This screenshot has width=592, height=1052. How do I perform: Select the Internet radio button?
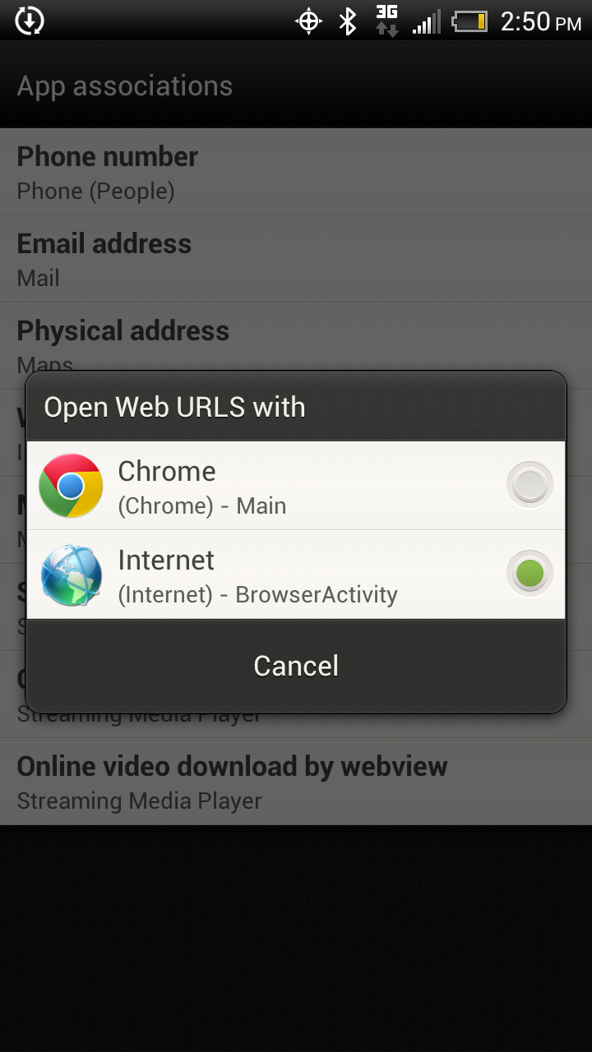point(530,574)
